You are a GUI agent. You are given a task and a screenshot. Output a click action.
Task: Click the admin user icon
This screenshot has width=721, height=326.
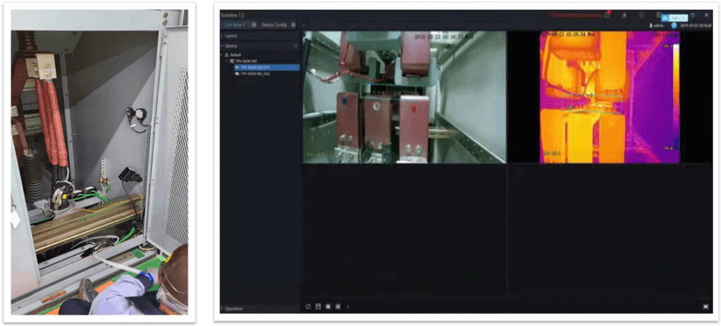[x=651, y=25]
